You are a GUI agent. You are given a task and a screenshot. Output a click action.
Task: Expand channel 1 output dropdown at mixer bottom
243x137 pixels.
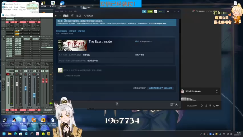[x=13, y=112]
